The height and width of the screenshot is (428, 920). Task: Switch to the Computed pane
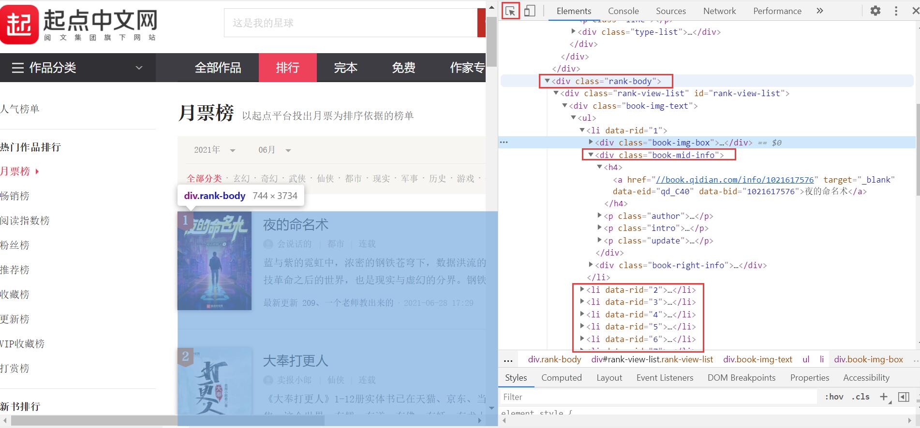[x=561, y=378]
